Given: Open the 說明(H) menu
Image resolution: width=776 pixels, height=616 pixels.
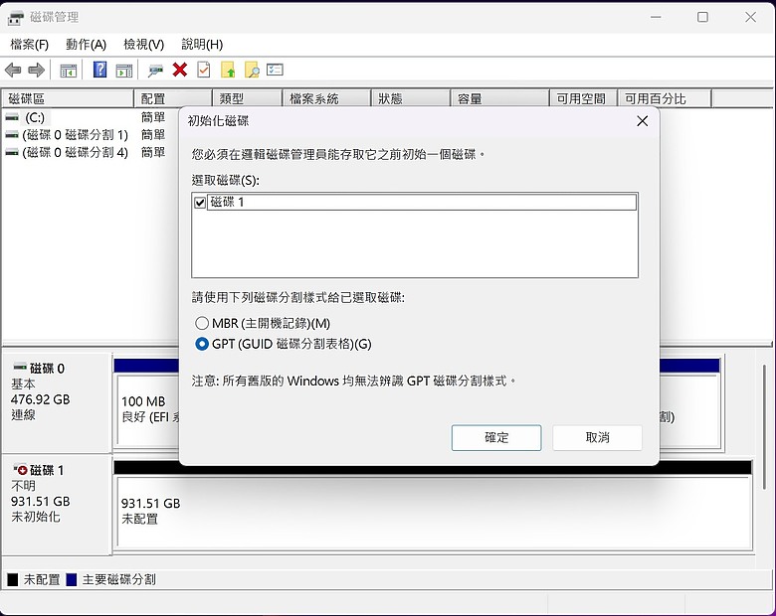Looking at the screenshot, I should pyautogui.click(x=202, y=45).
